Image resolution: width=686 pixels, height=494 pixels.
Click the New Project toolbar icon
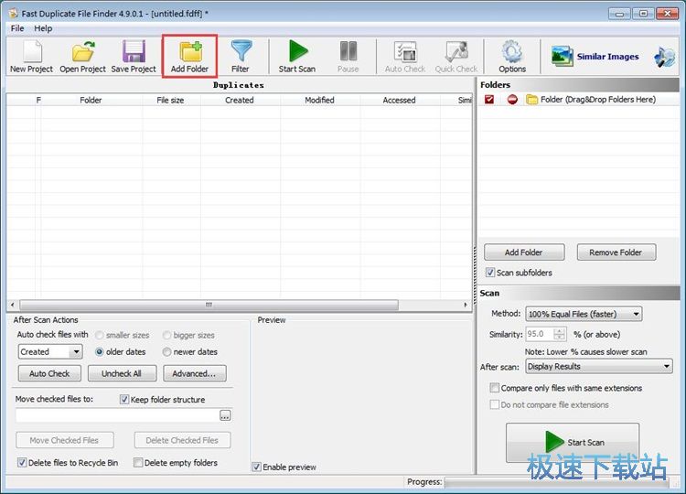[x=31, y=56]
